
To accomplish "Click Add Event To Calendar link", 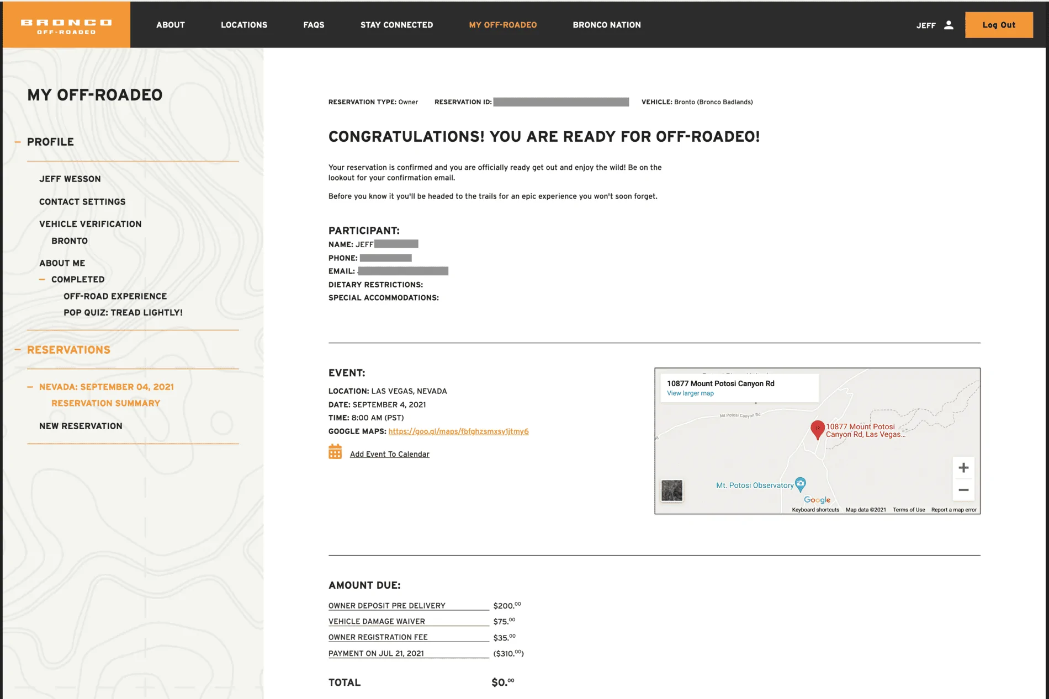I will click(x=390, y=454).
